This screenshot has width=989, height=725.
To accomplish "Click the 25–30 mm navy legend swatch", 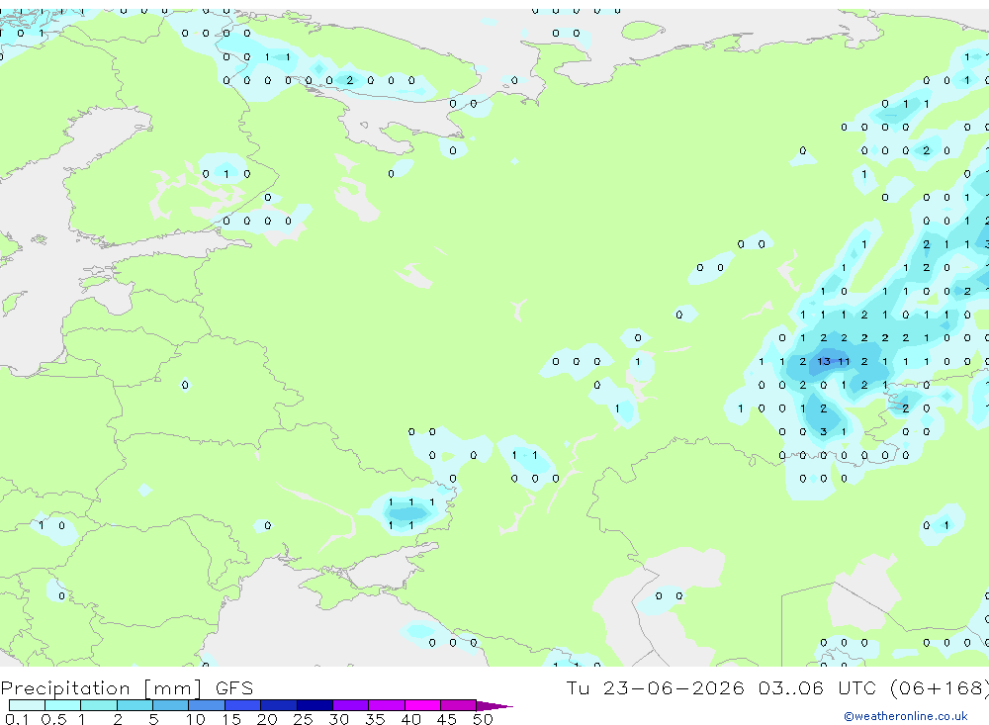I will click(x=315, y=705).
